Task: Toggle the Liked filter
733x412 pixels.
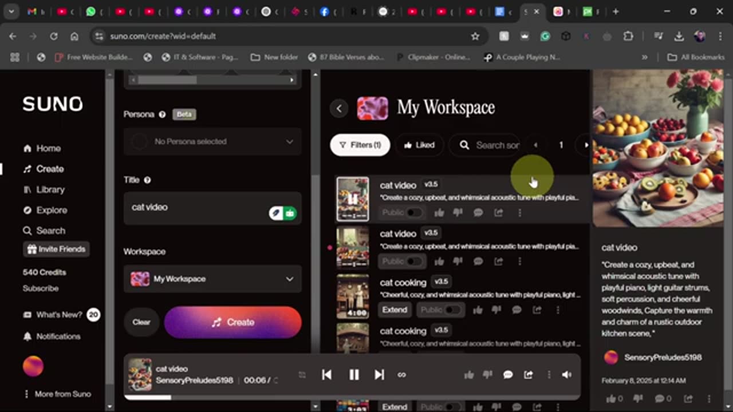Action: click(419, 145)
